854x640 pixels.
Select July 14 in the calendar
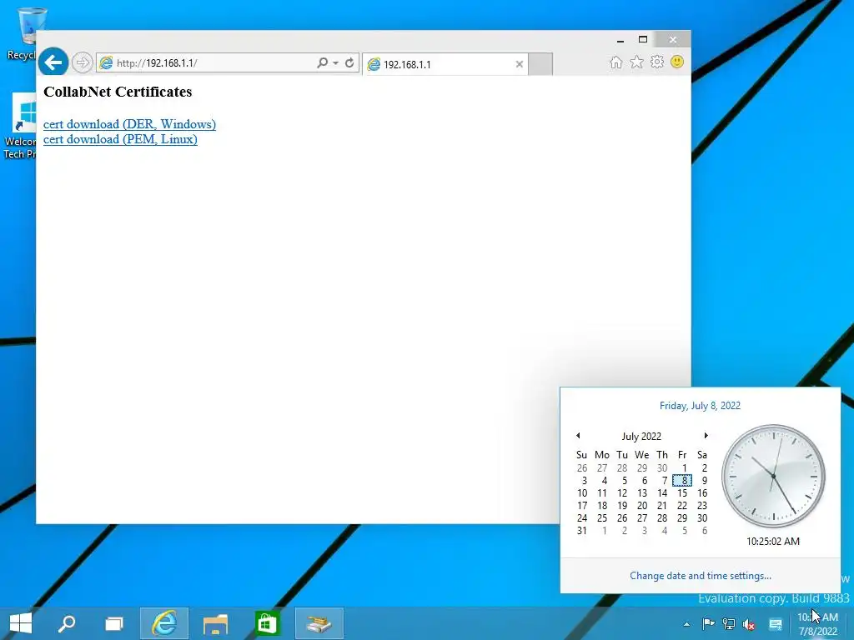(662, 493)
